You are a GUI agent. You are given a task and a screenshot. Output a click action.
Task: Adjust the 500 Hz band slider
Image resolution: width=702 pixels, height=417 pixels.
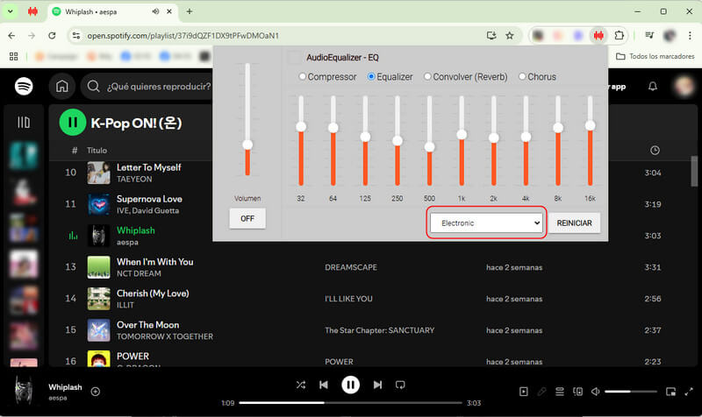click(x=429, y=147)
